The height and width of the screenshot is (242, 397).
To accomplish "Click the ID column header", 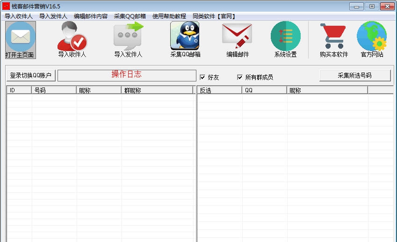I will point(19,90).
